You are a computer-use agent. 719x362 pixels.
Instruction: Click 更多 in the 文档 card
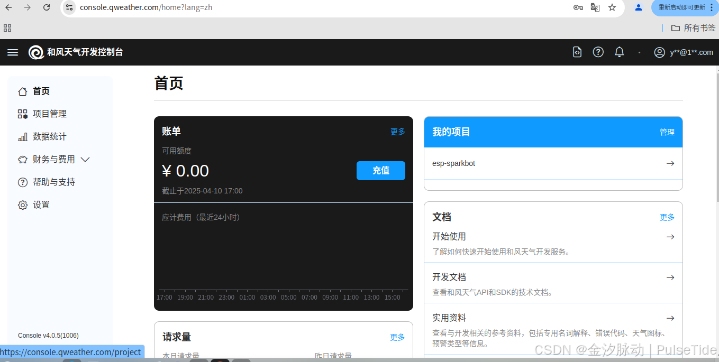click(x=667, y=217)
